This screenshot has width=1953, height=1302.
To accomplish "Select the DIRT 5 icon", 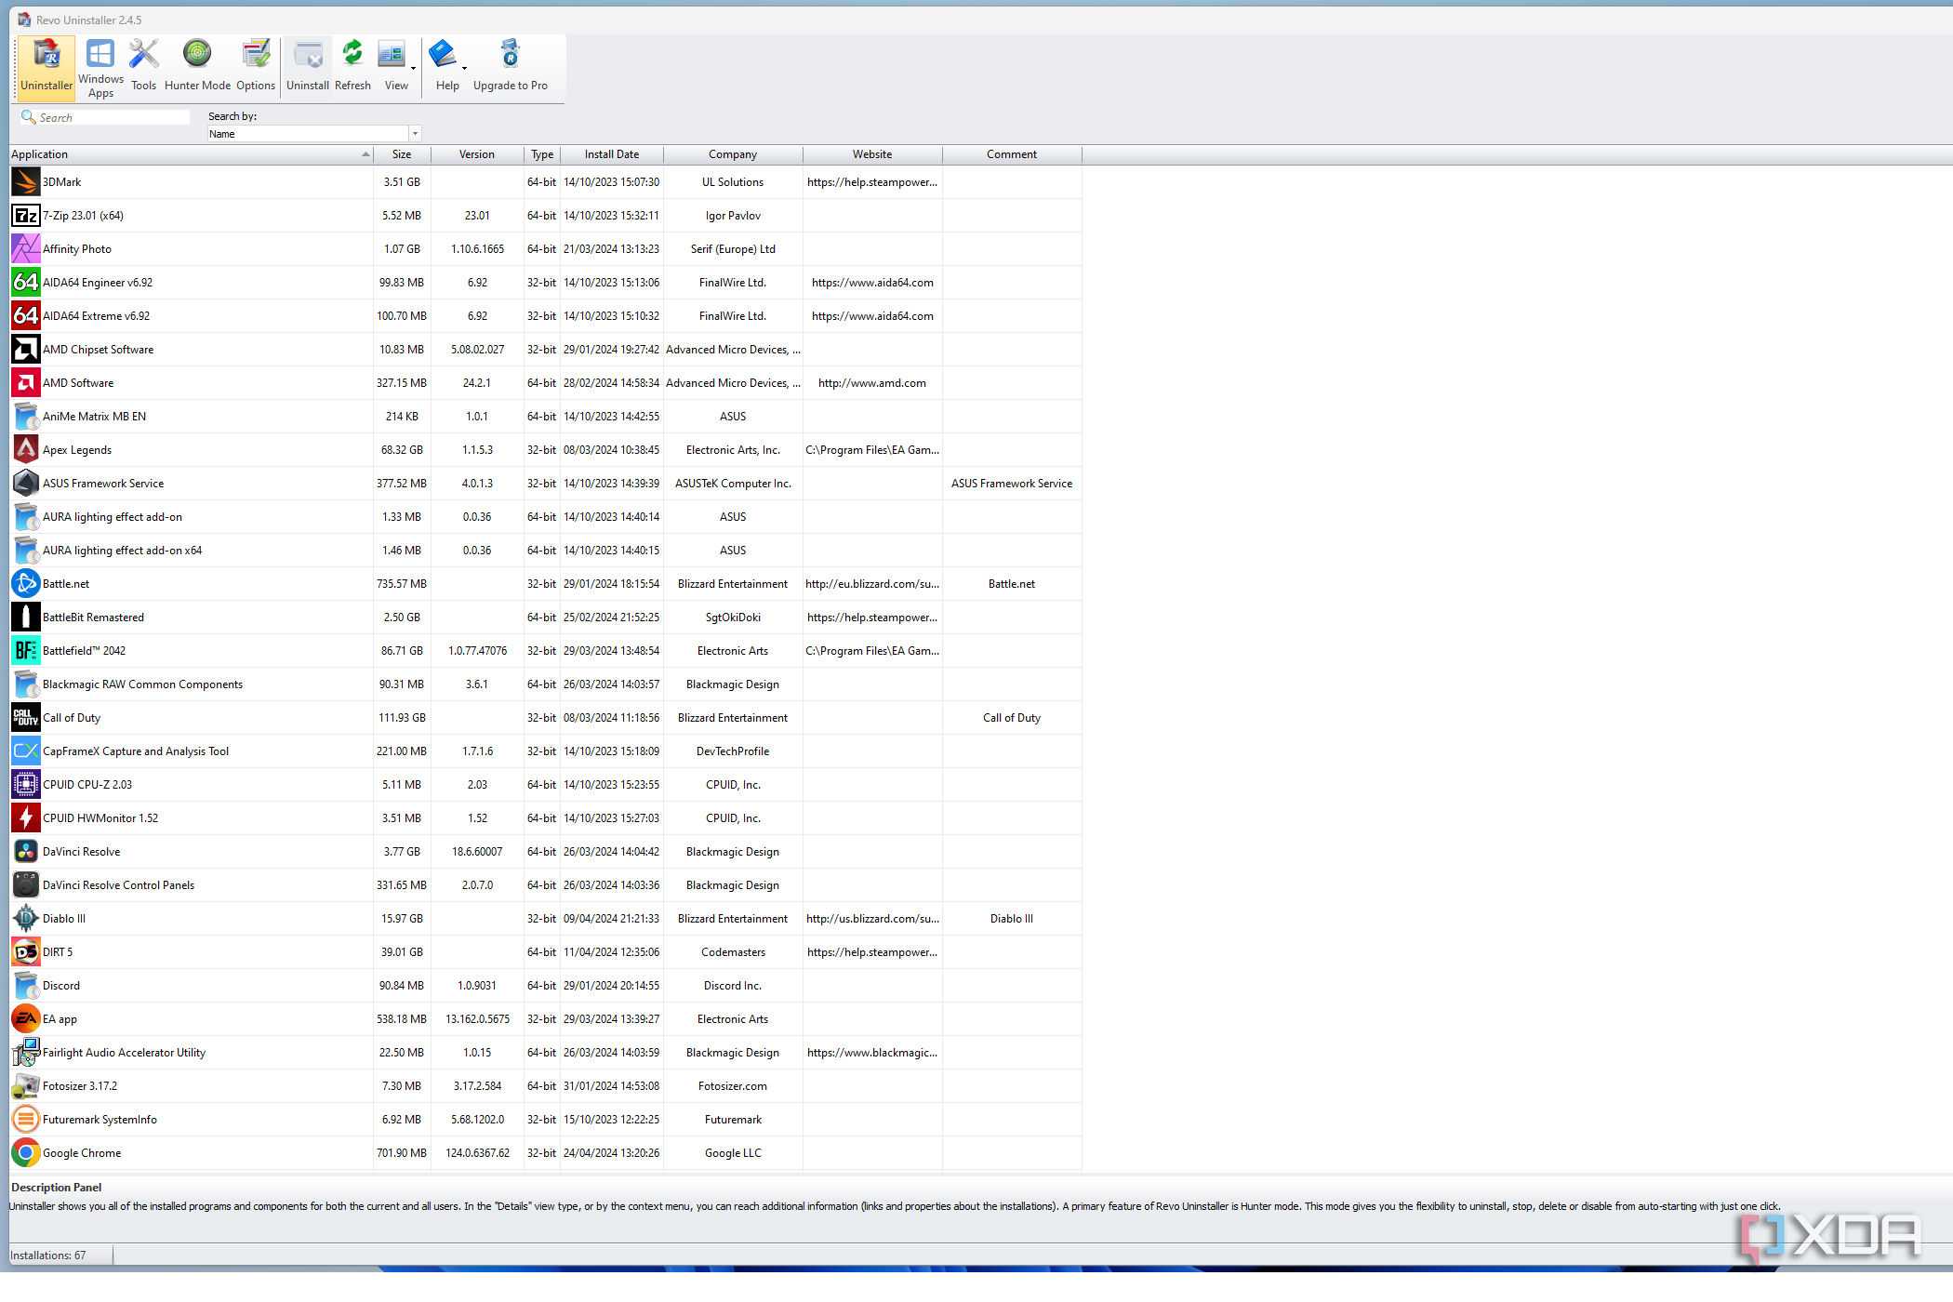I will pyautogui.click(x=26, y=952).
